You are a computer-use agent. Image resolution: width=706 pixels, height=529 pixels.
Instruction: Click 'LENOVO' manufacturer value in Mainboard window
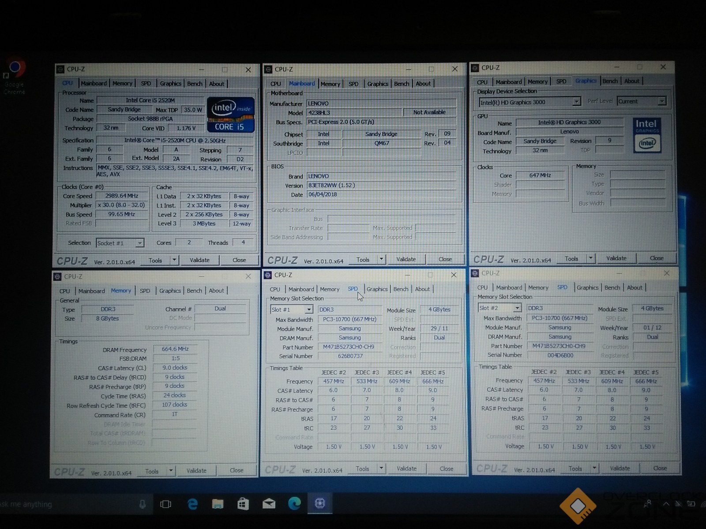coord(381,104)
